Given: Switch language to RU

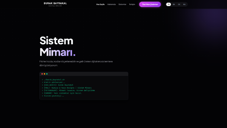Looking at the screenshot, I should [184, 4].
